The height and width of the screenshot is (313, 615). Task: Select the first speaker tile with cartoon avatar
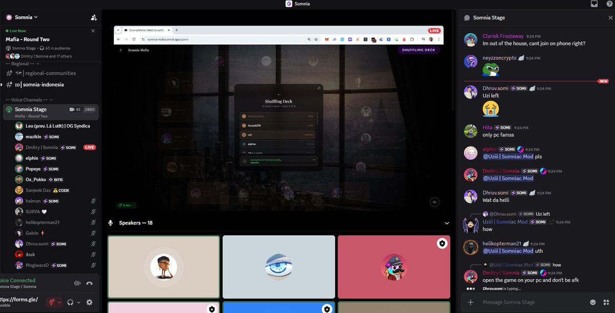point(164,266)
